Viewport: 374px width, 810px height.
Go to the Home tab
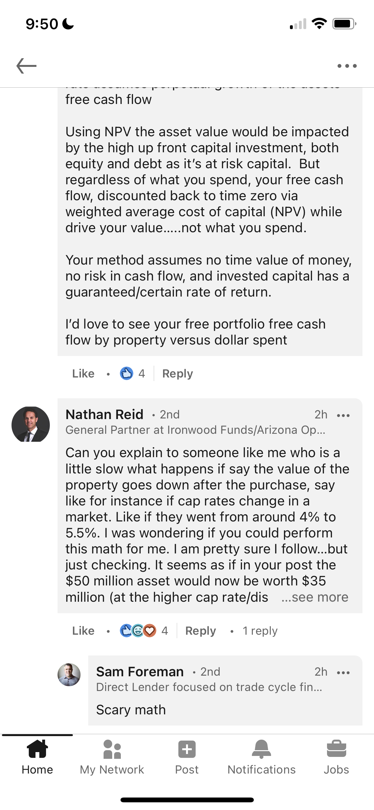(37, 757)
